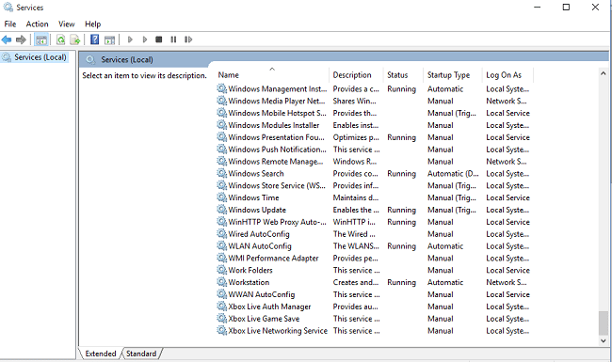This screenshot has height=362, width=612.
Task: Click 'Network S...' log on of Workstation row
Action: point(507,282)
